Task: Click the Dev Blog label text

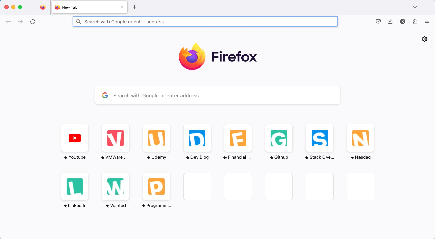Action: pyautogui.click(x=200, y=157)
